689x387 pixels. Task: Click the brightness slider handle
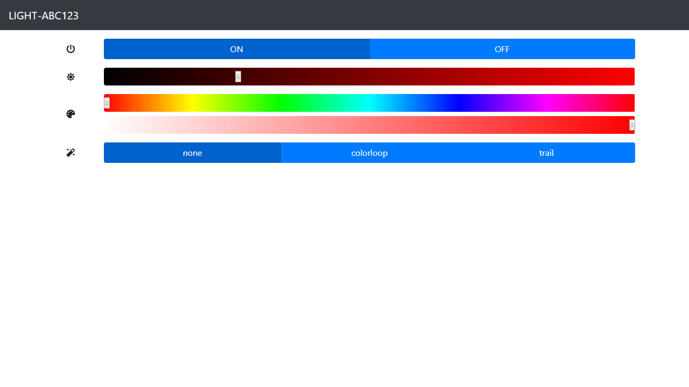238,77
